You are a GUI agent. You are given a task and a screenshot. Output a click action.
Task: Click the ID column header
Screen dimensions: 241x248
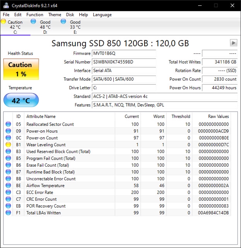(x=18, y=116)
